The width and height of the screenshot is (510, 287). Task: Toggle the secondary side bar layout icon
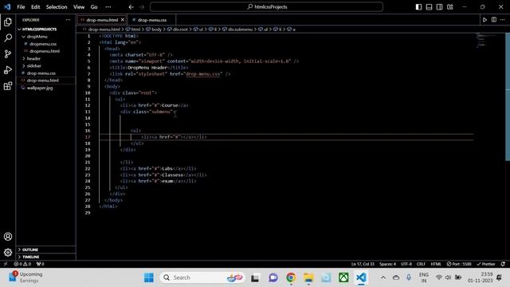[439, 7]
